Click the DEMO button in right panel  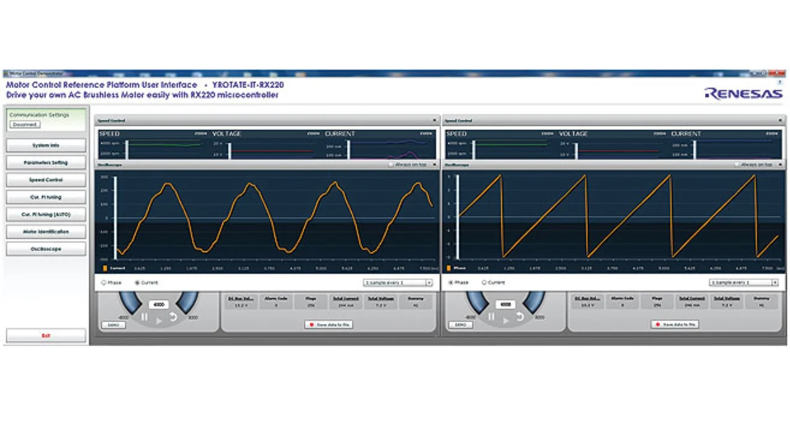[460, 325]
